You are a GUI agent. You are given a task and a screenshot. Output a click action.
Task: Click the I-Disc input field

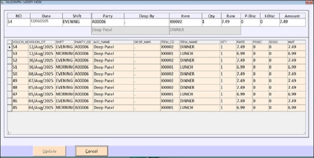click(270, 22)
